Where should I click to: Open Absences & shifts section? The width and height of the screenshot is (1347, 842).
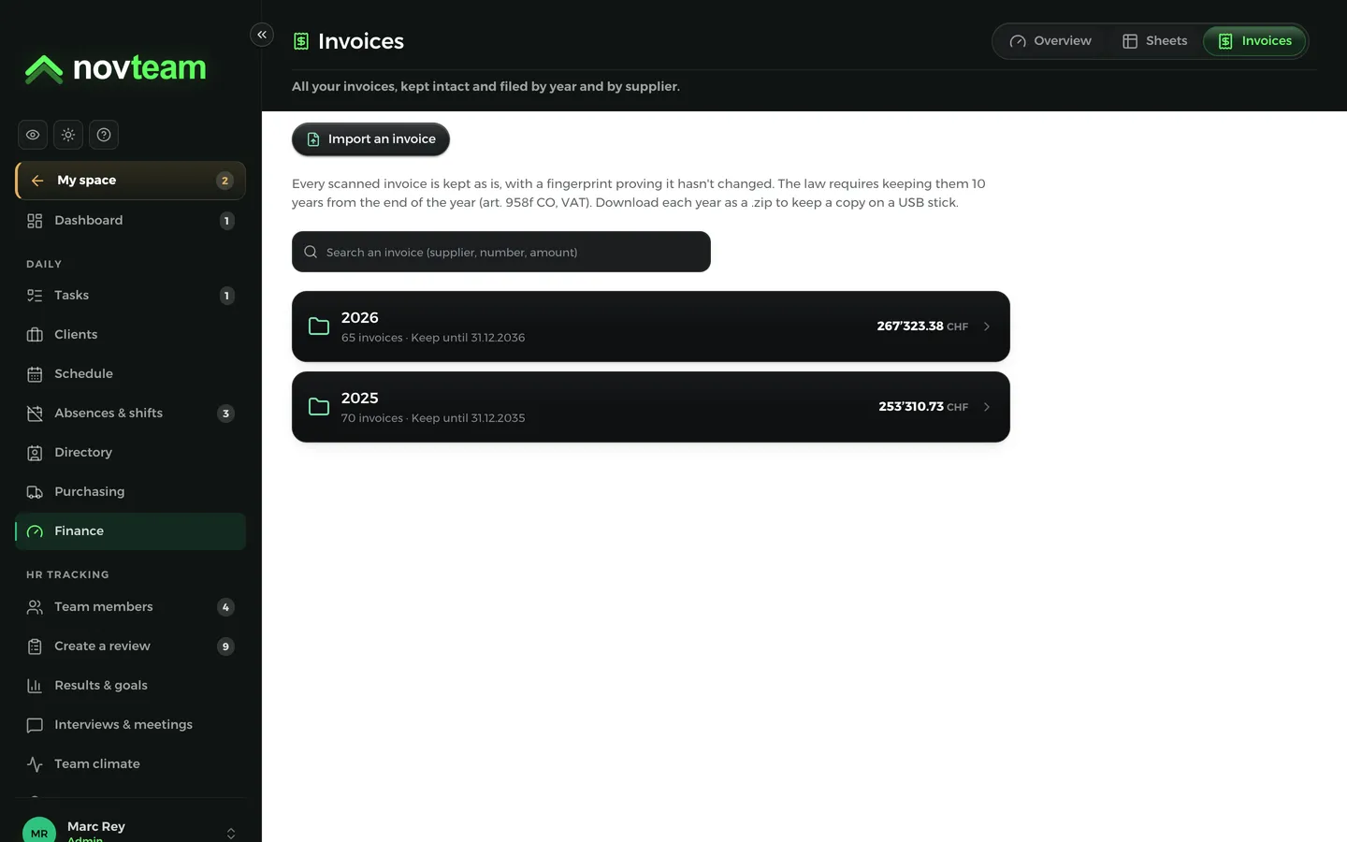130,414
